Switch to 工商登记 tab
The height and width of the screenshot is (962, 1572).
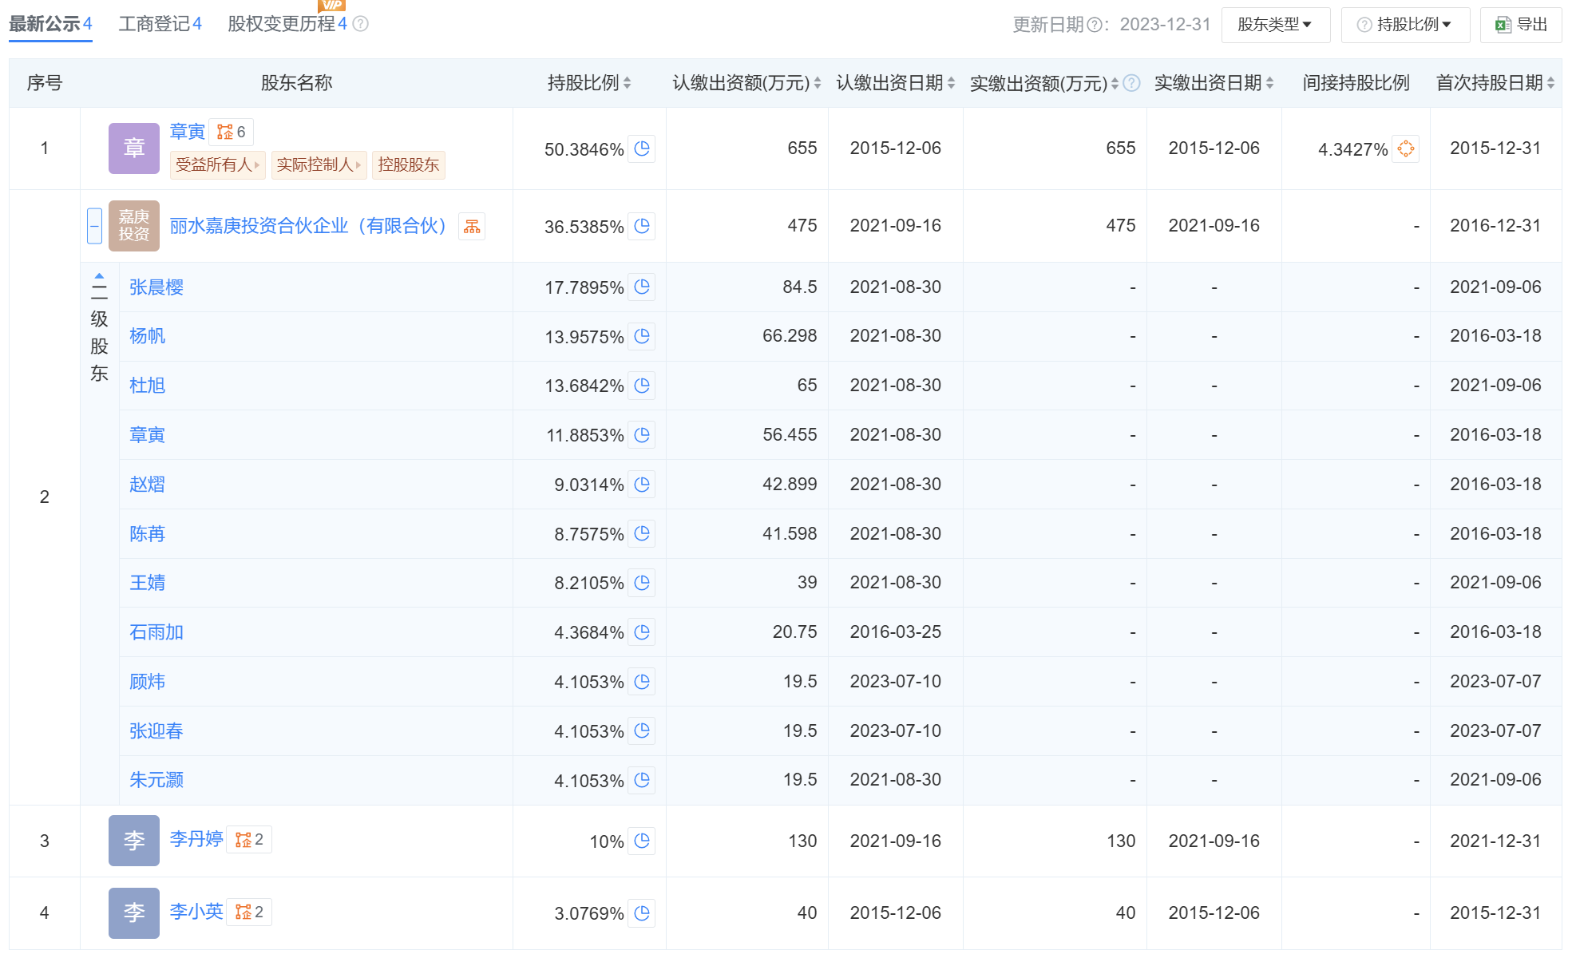point(160,24)
